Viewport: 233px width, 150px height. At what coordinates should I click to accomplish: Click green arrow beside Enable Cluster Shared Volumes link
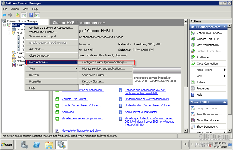(x=57, y=106)
